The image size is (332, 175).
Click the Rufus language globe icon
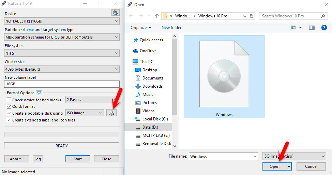pos(116,13)
